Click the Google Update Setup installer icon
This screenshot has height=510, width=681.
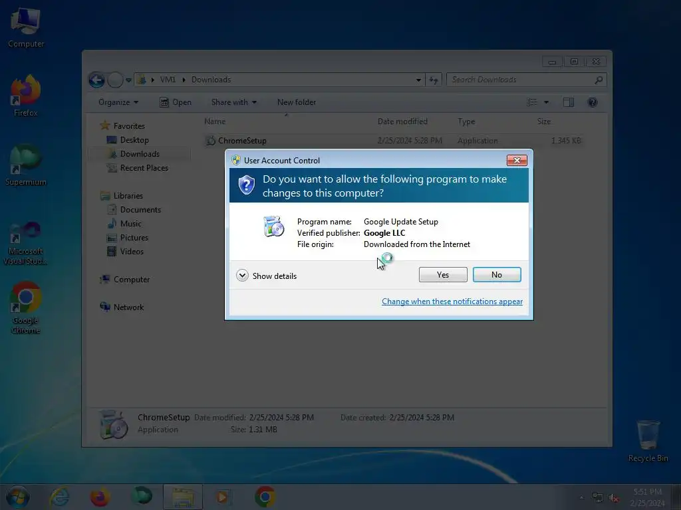273,226
